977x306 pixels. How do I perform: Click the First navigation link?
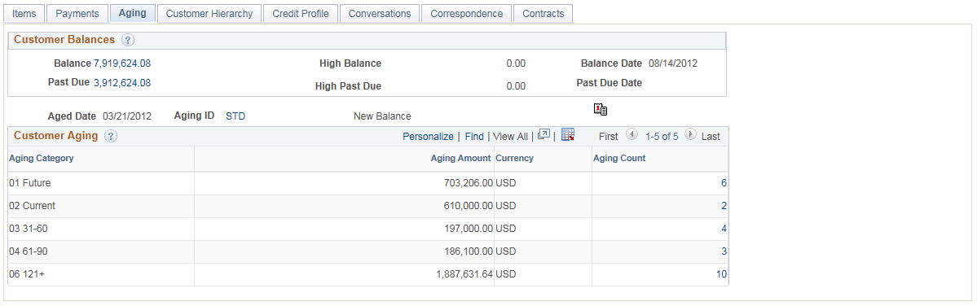pyautogui.click(x=609, y=136)
